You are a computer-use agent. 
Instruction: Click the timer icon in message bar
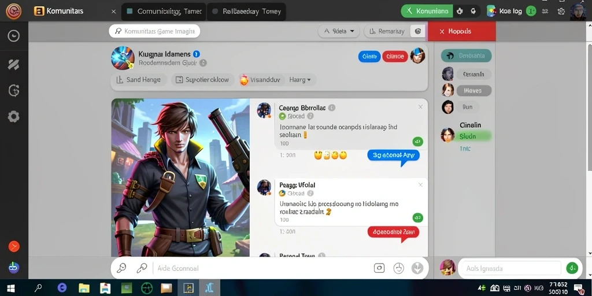point(399,268)
